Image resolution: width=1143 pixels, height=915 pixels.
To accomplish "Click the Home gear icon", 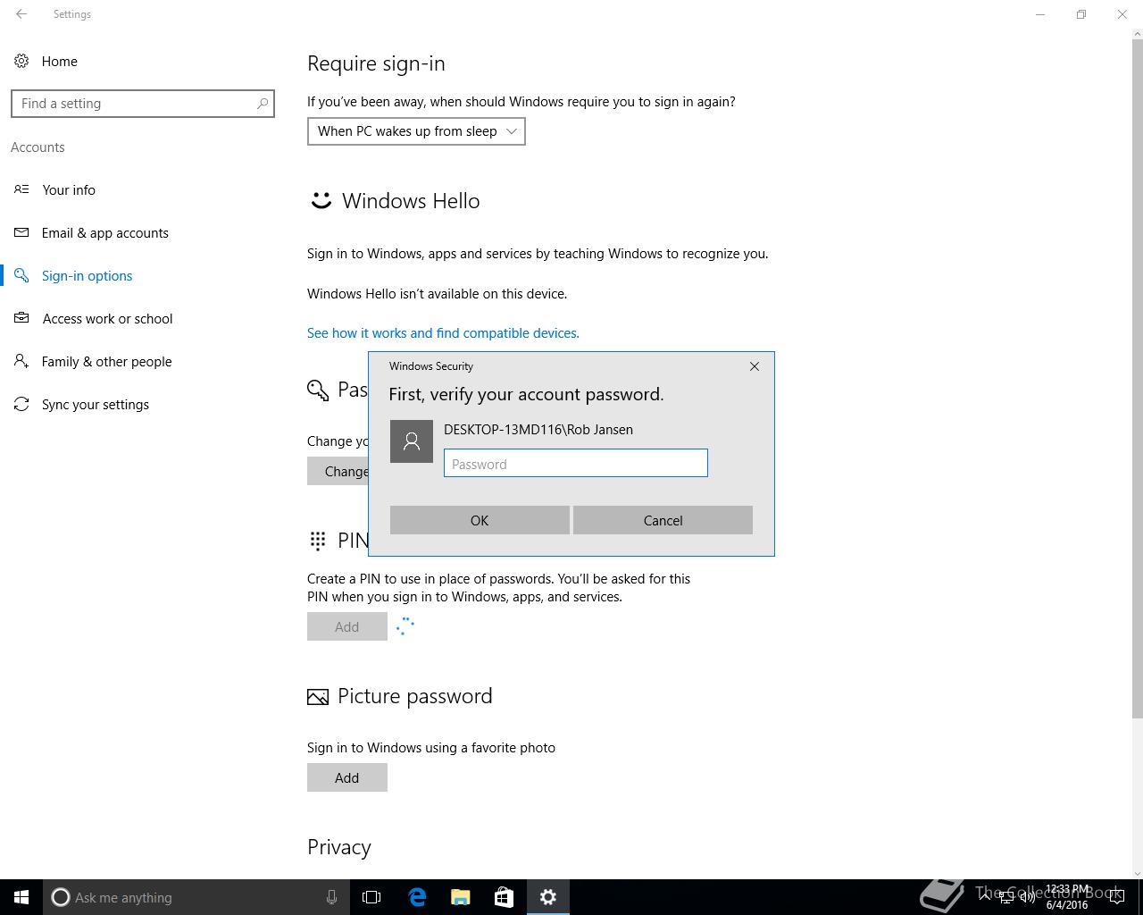I will [21, 61].
